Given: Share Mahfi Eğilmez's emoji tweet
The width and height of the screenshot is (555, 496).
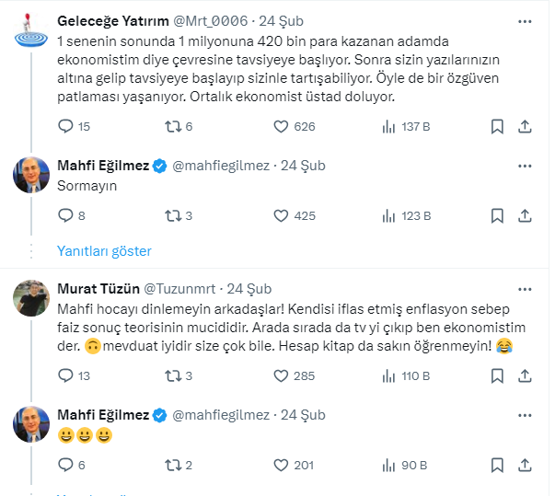Looking at the screenshot, I should (x=525, y=465).
